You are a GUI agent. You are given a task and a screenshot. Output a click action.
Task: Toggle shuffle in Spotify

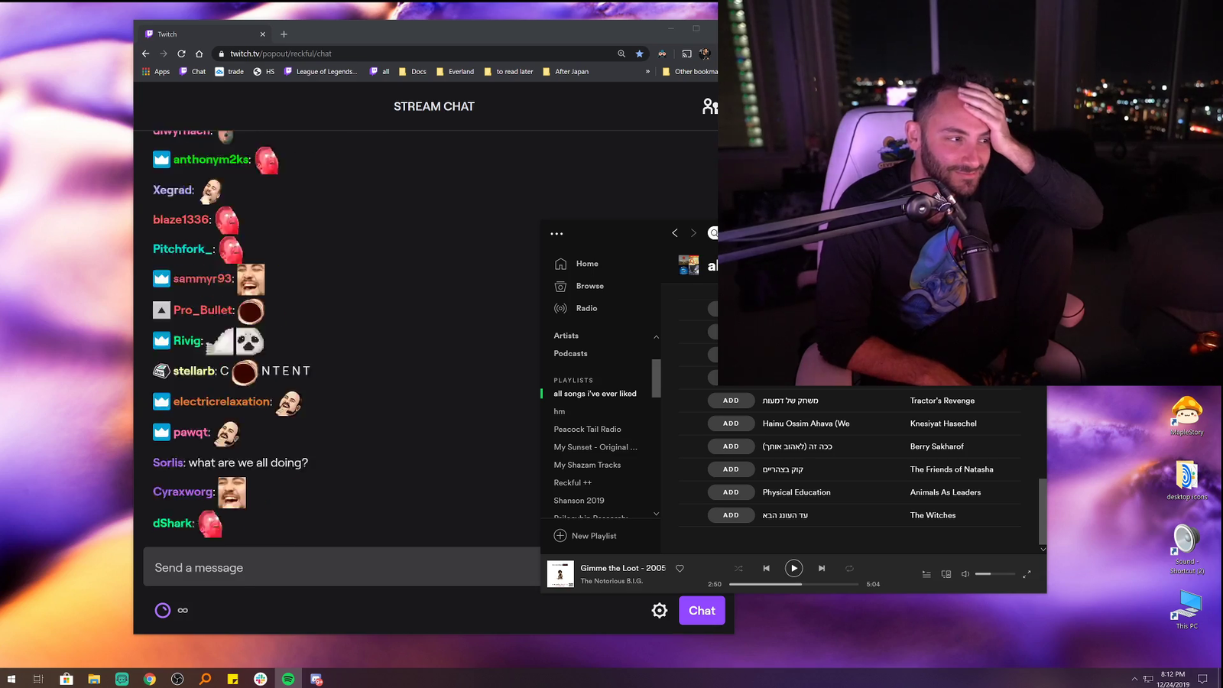pos(738,568)
